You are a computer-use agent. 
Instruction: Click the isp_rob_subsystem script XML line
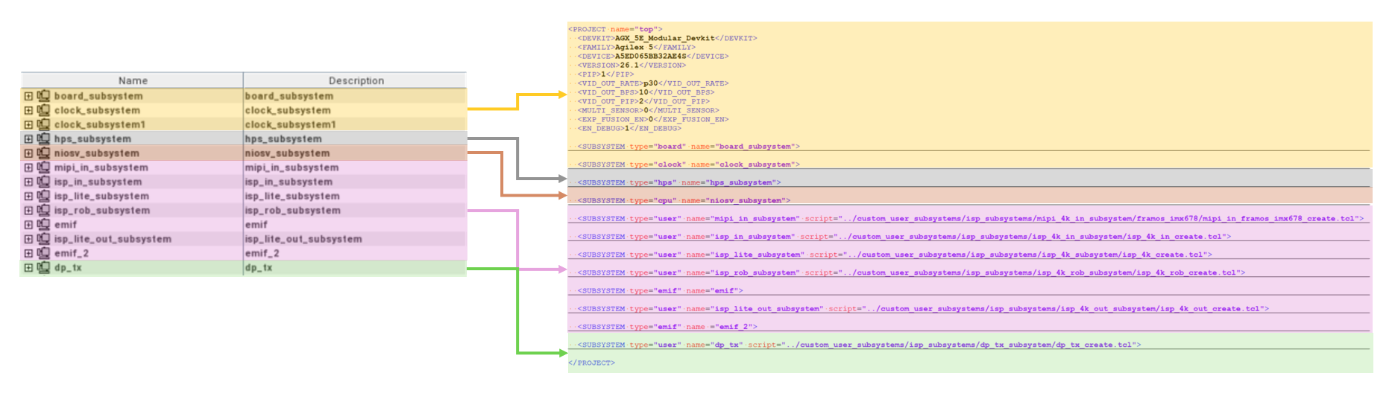coord(911,272)
